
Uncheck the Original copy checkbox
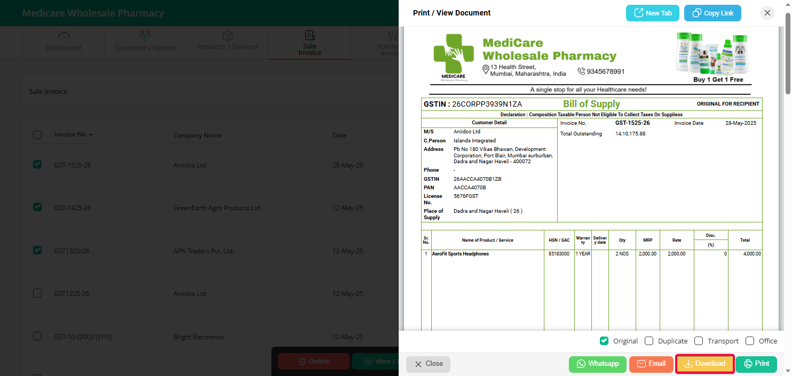click(604, 341)
